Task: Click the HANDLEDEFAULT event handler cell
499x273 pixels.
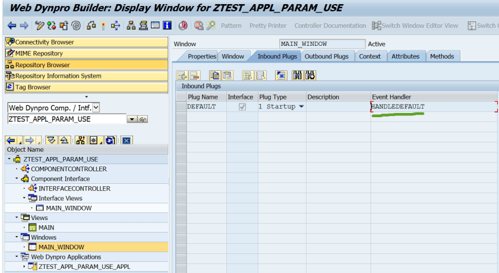Action: pos(434,106)
